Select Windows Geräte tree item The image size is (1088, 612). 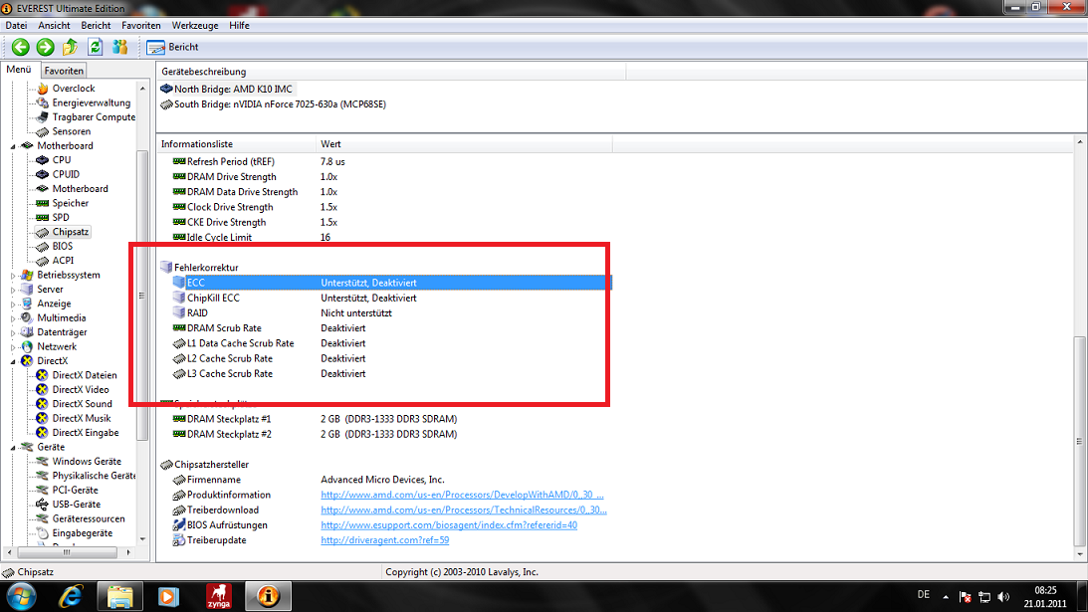point(87,462)
